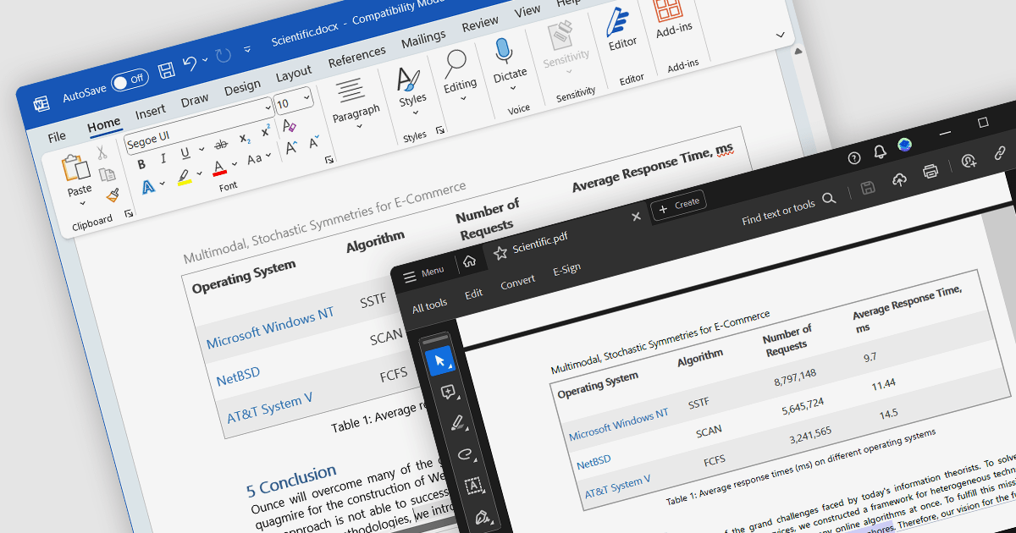Expand the Font dialog launcher
The height and width of the screenshot is (533, 1016).
point(329,159)
